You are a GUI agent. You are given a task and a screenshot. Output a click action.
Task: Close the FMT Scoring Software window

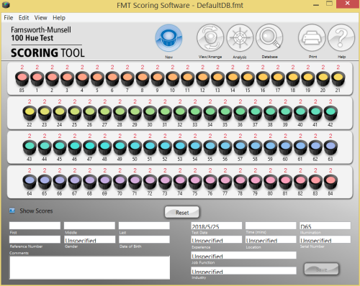pyautogui.click(x=347, y=4)
